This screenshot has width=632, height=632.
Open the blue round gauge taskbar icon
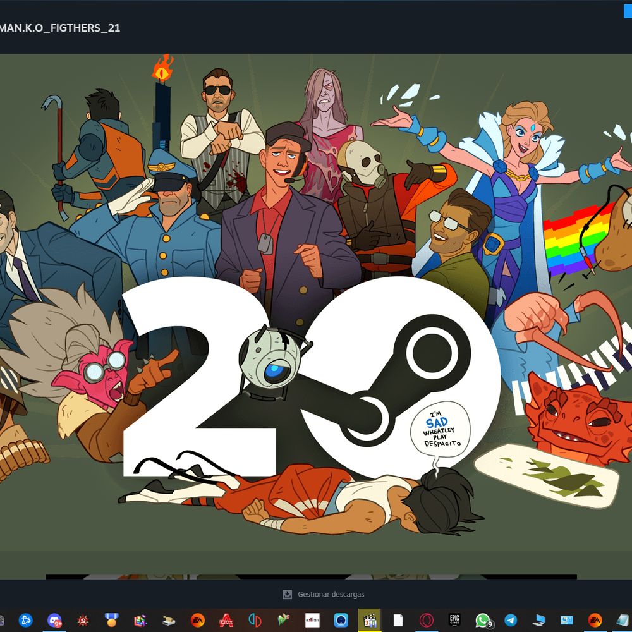point(341,620)
